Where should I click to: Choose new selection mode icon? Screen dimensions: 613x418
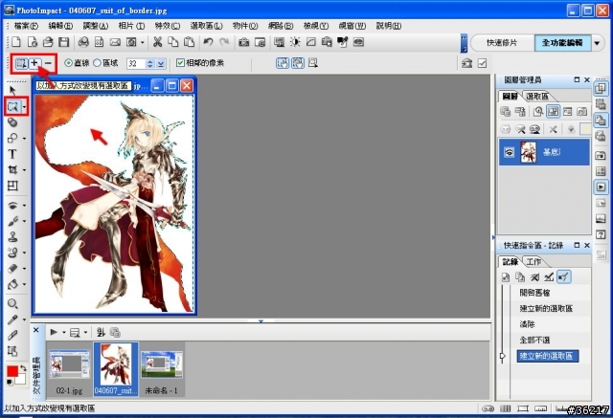(21, 63)
